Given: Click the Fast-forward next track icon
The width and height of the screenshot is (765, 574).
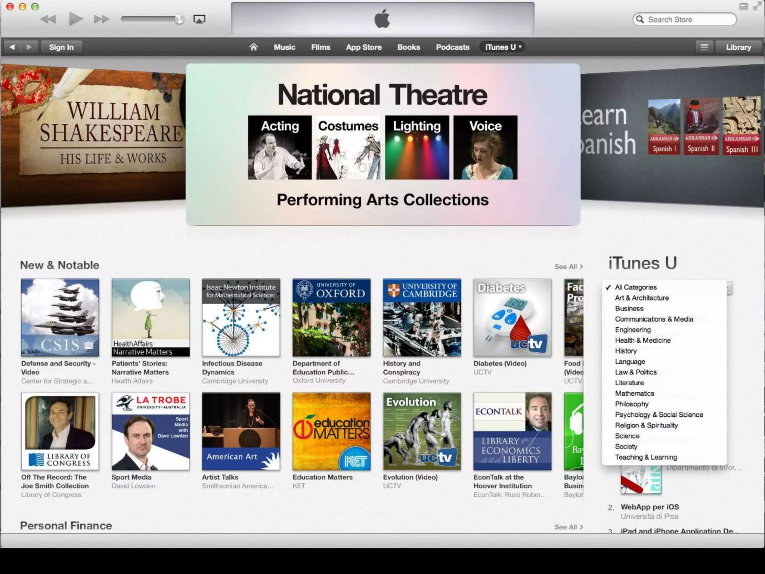Looking at the screenshot, I should tap(101, 19).
